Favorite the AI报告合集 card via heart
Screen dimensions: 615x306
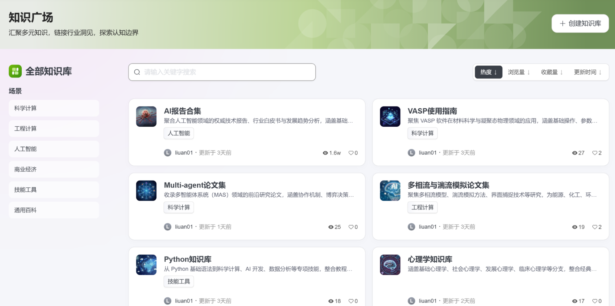point(351,153)
